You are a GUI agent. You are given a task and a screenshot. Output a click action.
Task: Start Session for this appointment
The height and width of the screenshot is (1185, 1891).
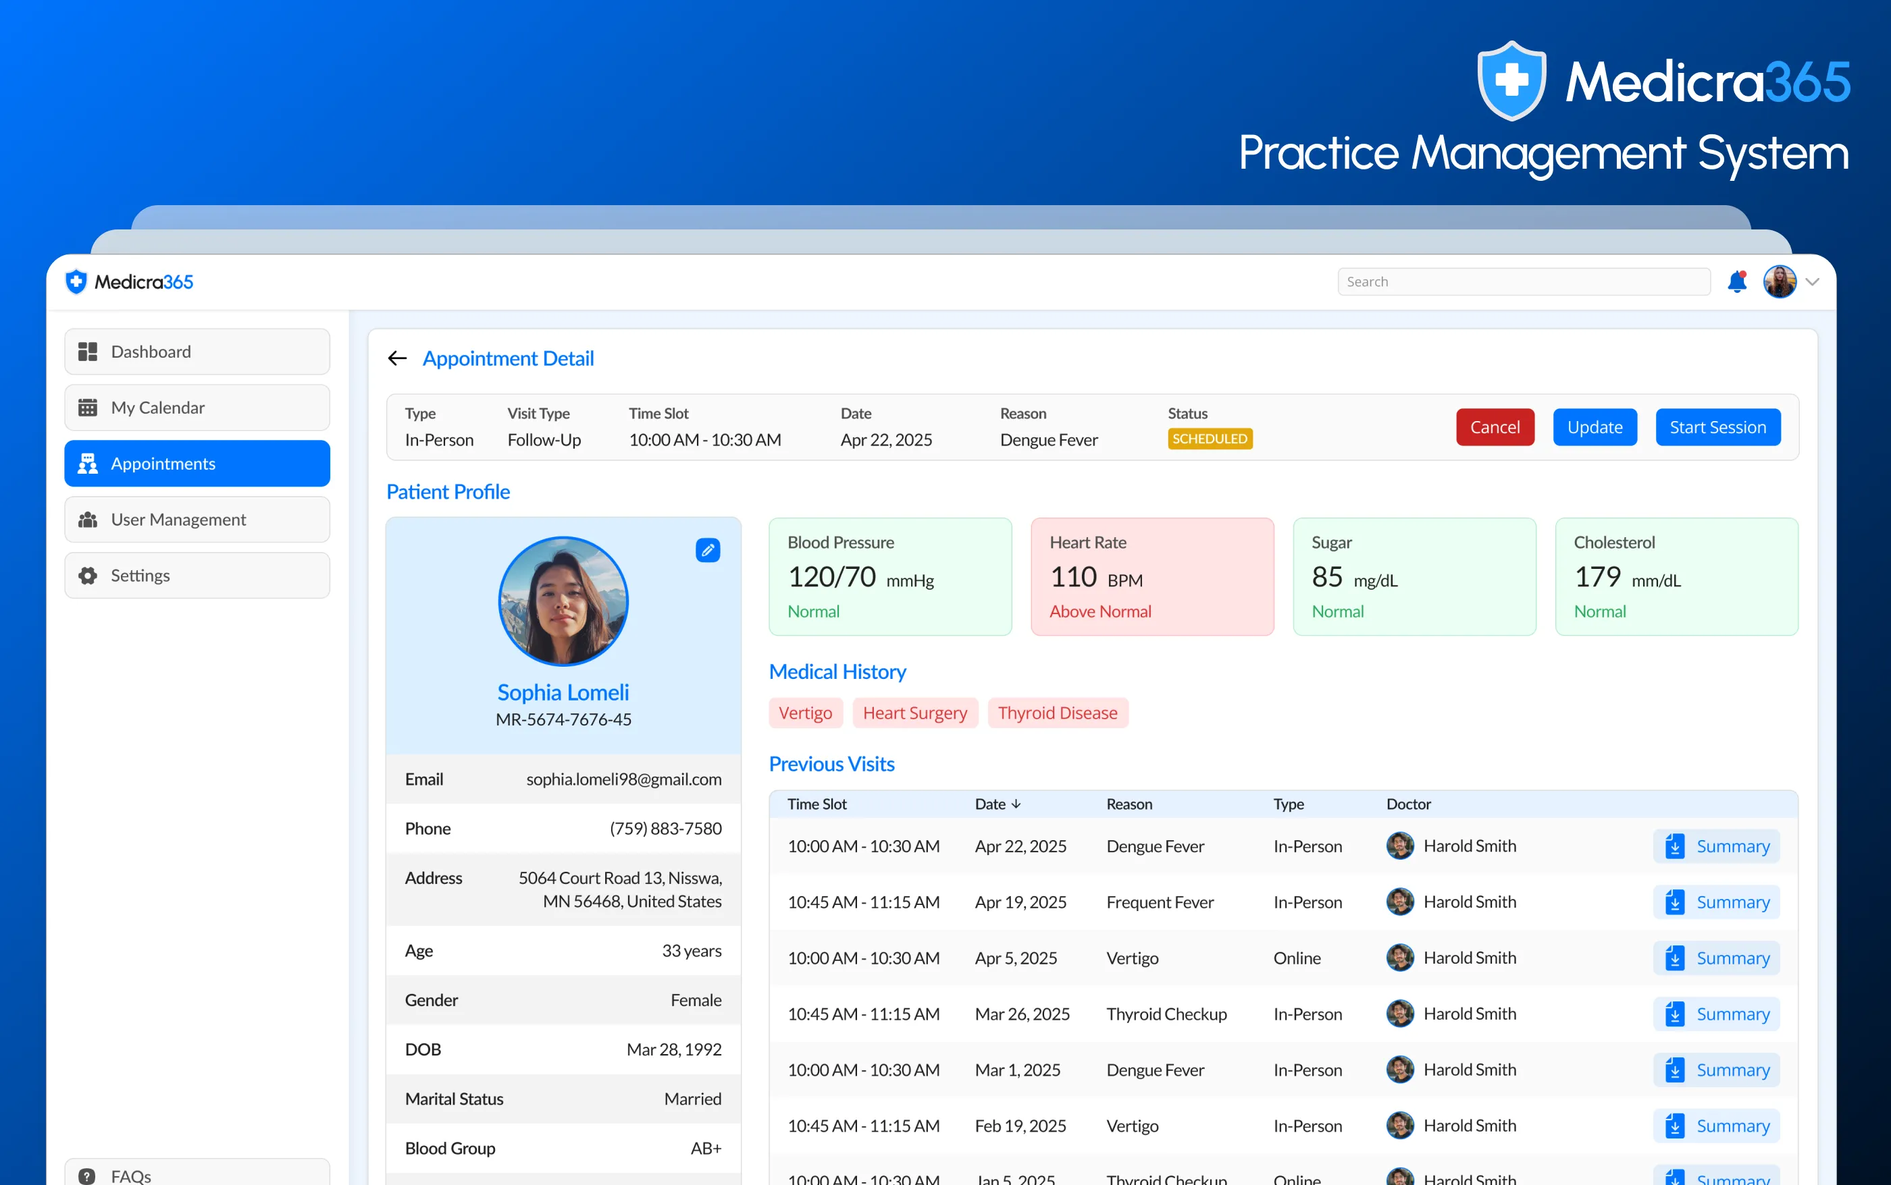(x=1717, y=427)
